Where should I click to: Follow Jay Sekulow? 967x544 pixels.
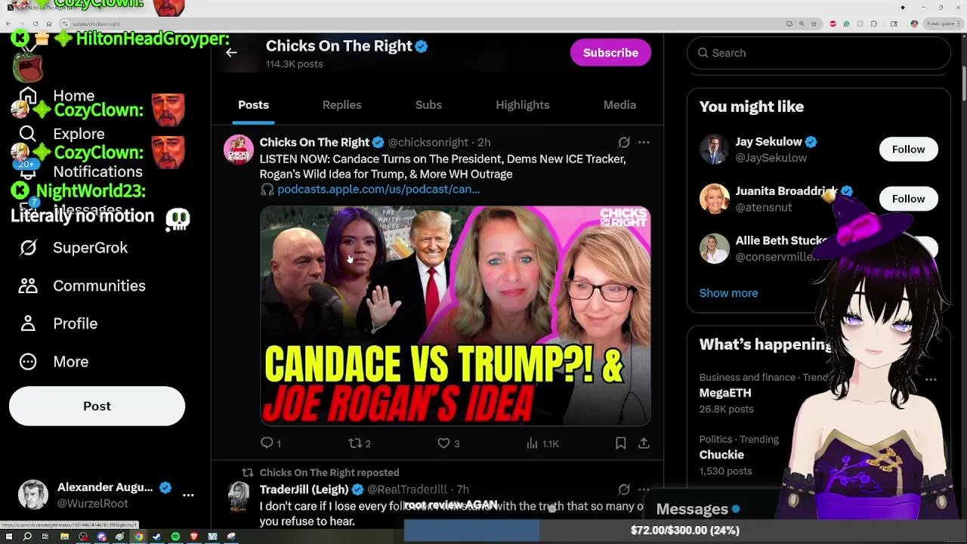[908, 150]
